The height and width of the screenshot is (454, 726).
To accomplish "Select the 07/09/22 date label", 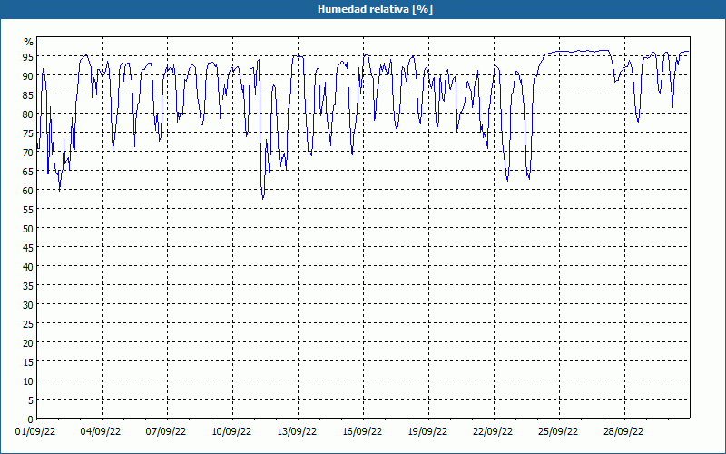I will pos(166,432).
